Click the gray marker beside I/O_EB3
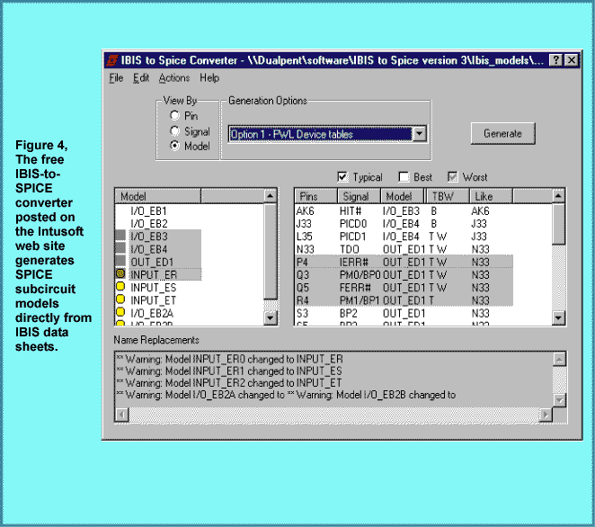Viewport: 595px width, 527px height. (120, 237)
